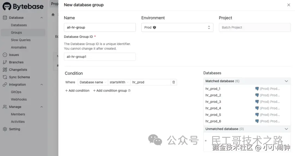Open the Issues section icon
This screenshot has height=156, width=295.
5,55
